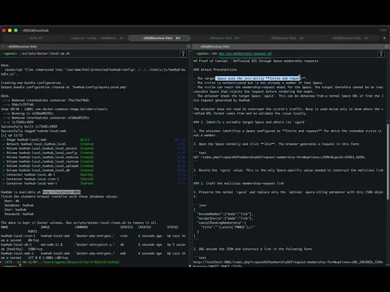Click the '2. Craft the malicious membership-request link' heading
390x292 pixels.
point(238,184)
